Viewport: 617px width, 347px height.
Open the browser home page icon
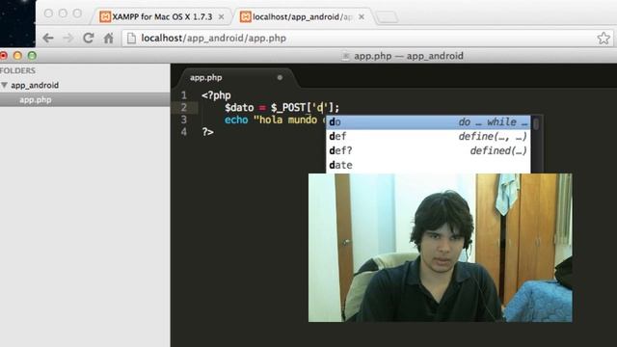tap(109, 39)
